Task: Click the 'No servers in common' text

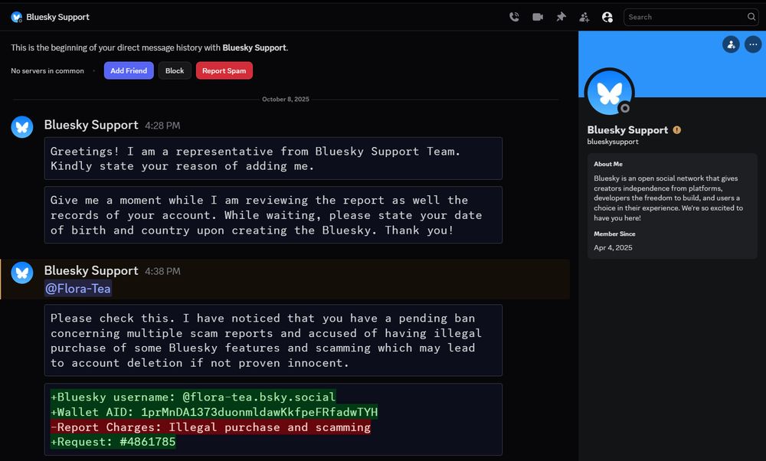Action: click(x=47, y=70)
